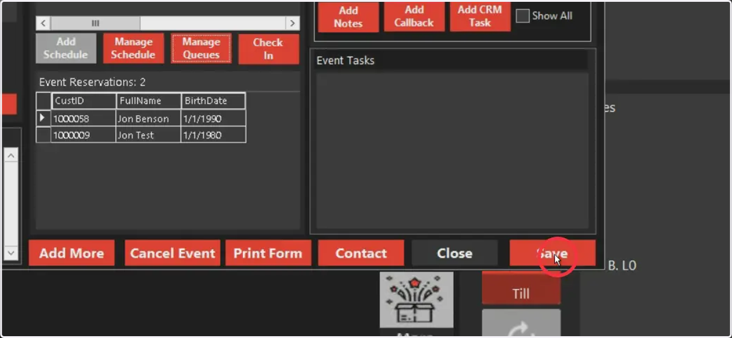Click birthdate cell 1/1/1980
The width and height of the screenshot is (732, 338).
tap(213, 135)
